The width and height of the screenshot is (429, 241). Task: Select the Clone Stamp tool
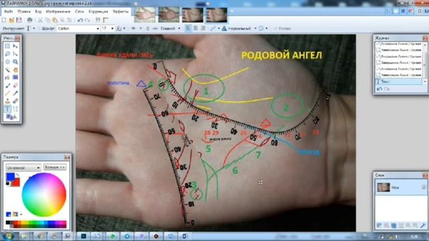[x=7, y=101]
